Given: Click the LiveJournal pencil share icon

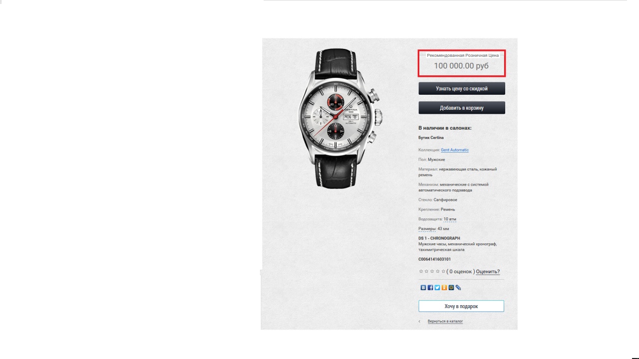Looking at the screenshot, I should coord(458,288).
